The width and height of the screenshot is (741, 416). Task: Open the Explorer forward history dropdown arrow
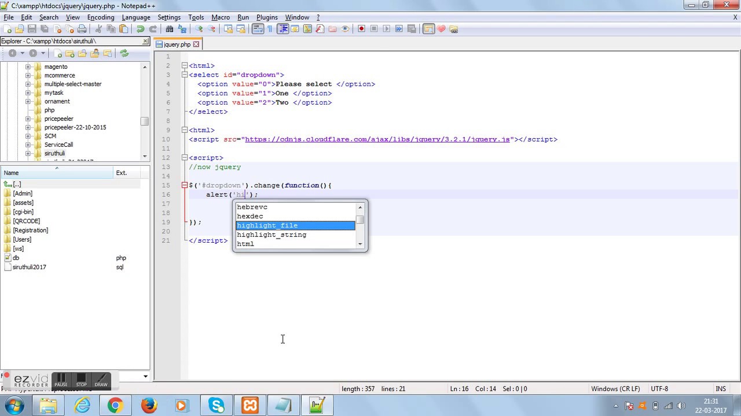point(43,53)
